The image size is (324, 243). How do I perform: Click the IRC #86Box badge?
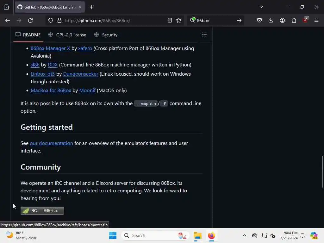[x=42, y=210]
